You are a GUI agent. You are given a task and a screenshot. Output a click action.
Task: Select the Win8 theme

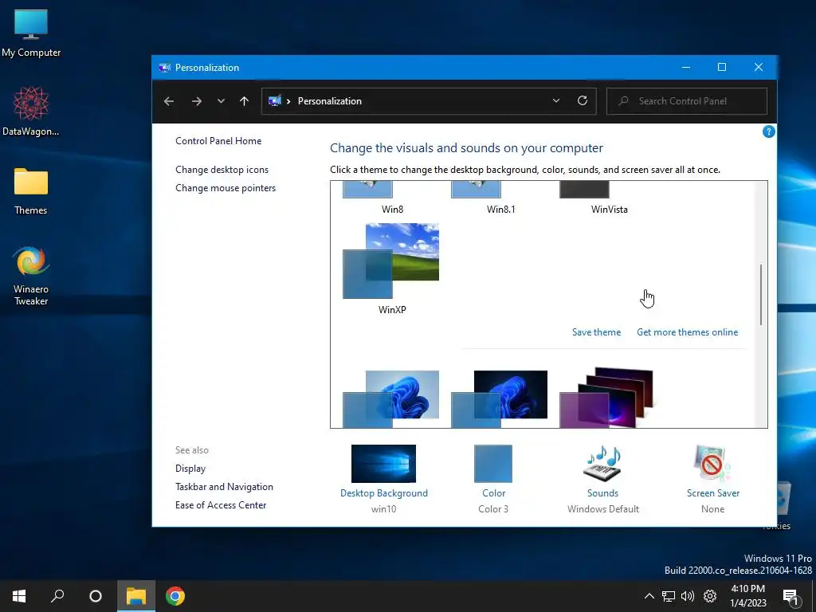(x=391, y=198)
